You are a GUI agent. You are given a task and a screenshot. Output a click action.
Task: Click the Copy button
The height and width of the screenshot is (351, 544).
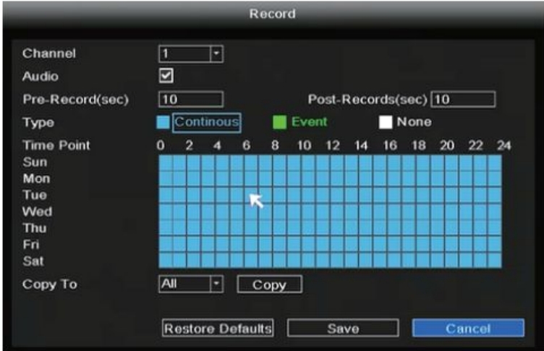click(270, 284)
